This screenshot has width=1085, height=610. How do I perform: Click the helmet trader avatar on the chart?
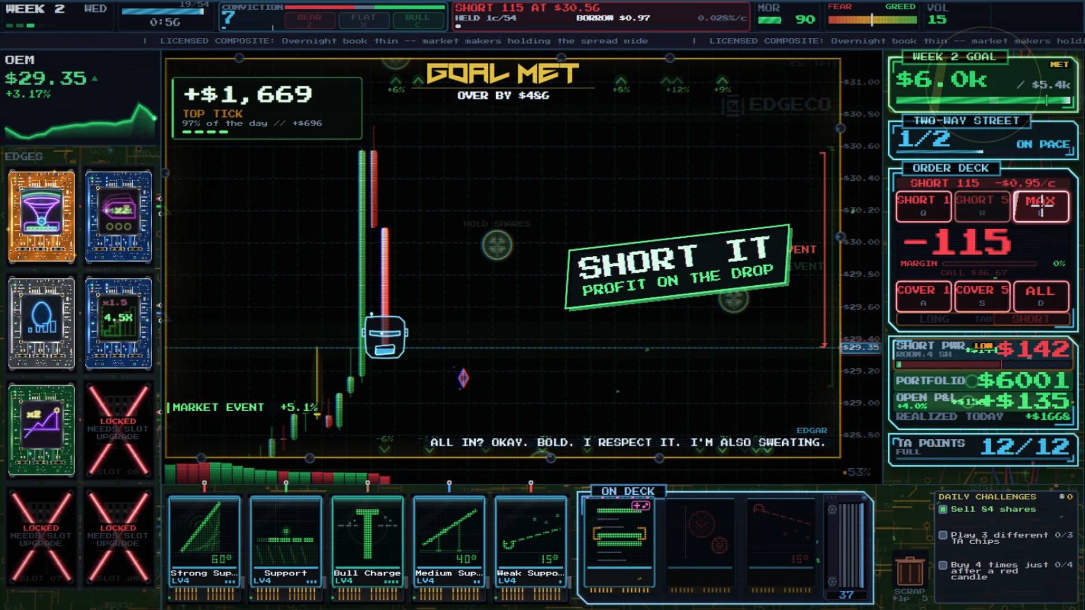[385, 337]
